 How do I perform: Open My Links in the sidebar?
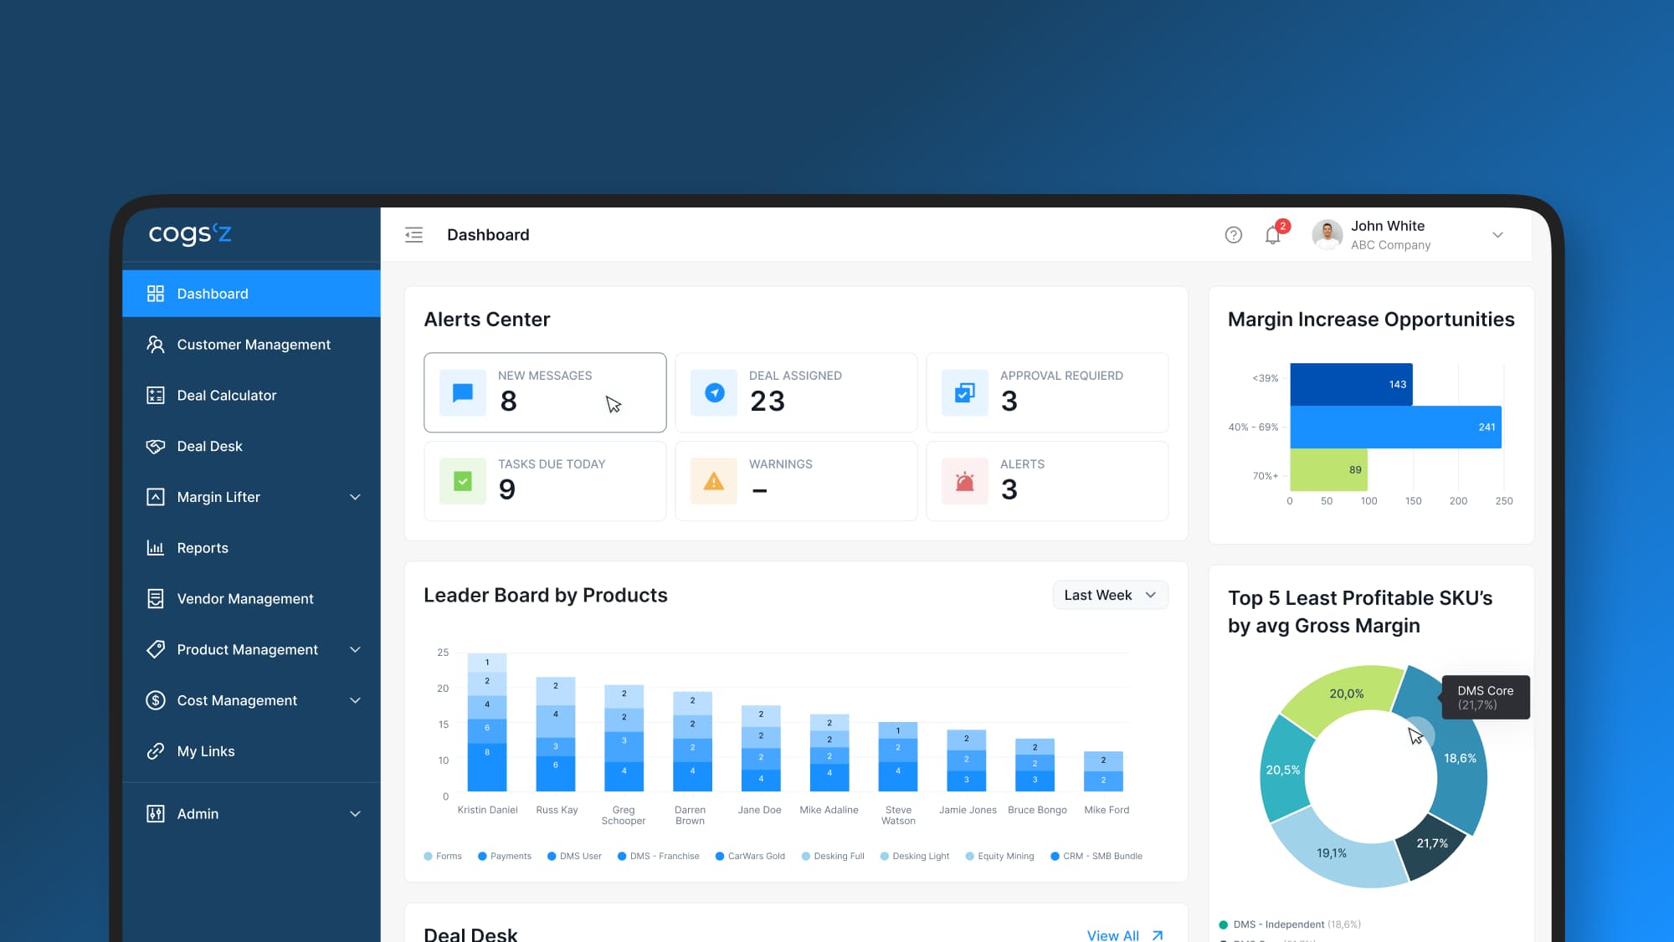click(251, 751)
